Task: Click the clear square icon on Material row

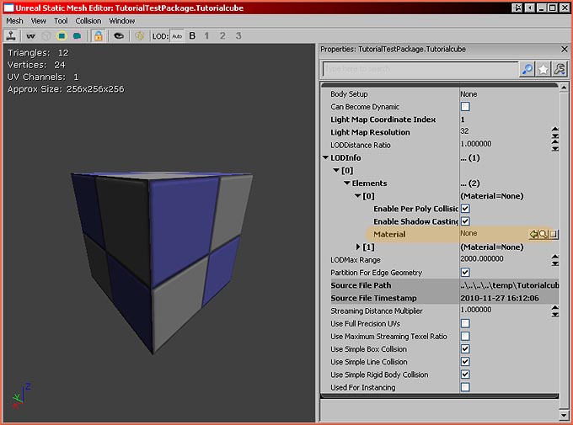Action: coord(554,234)
